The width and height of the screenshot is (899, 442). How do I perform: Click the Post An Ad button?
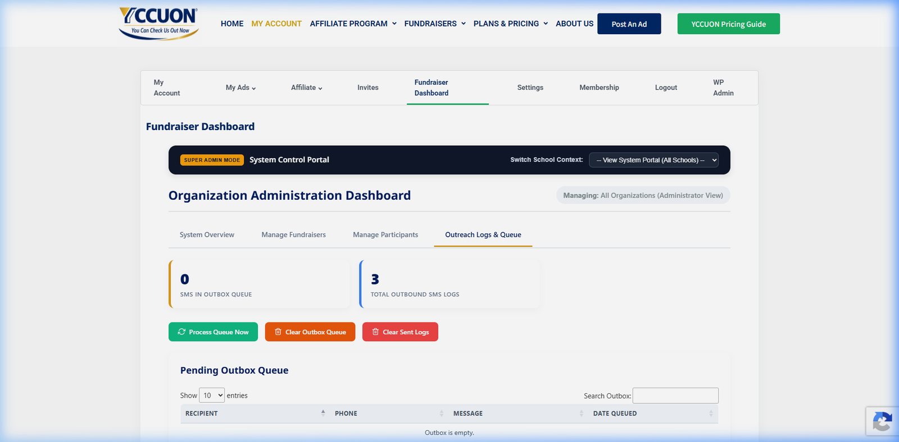coord(629,24)
